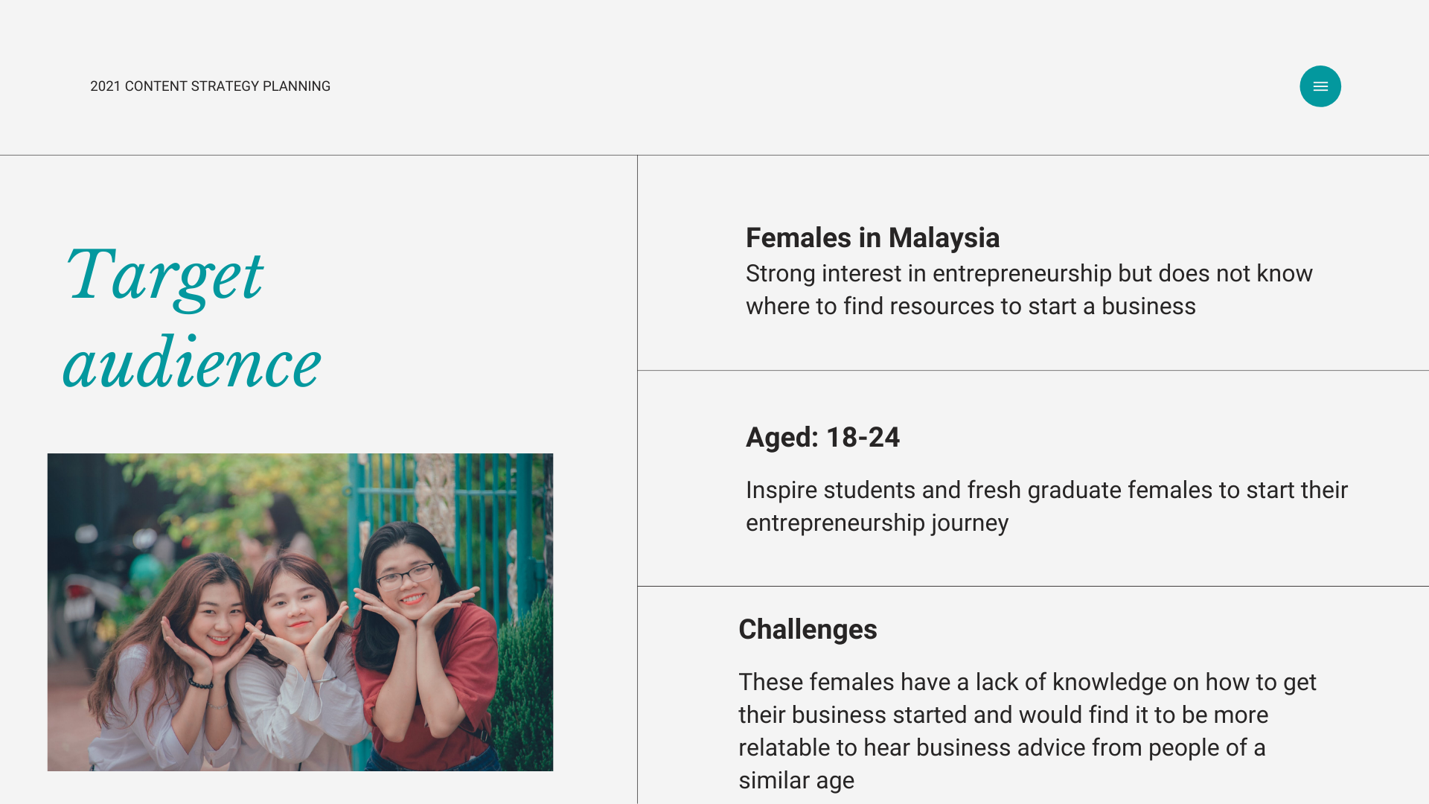Click the 2021 Content Strategy Planning header

click(x=210, y=86)
